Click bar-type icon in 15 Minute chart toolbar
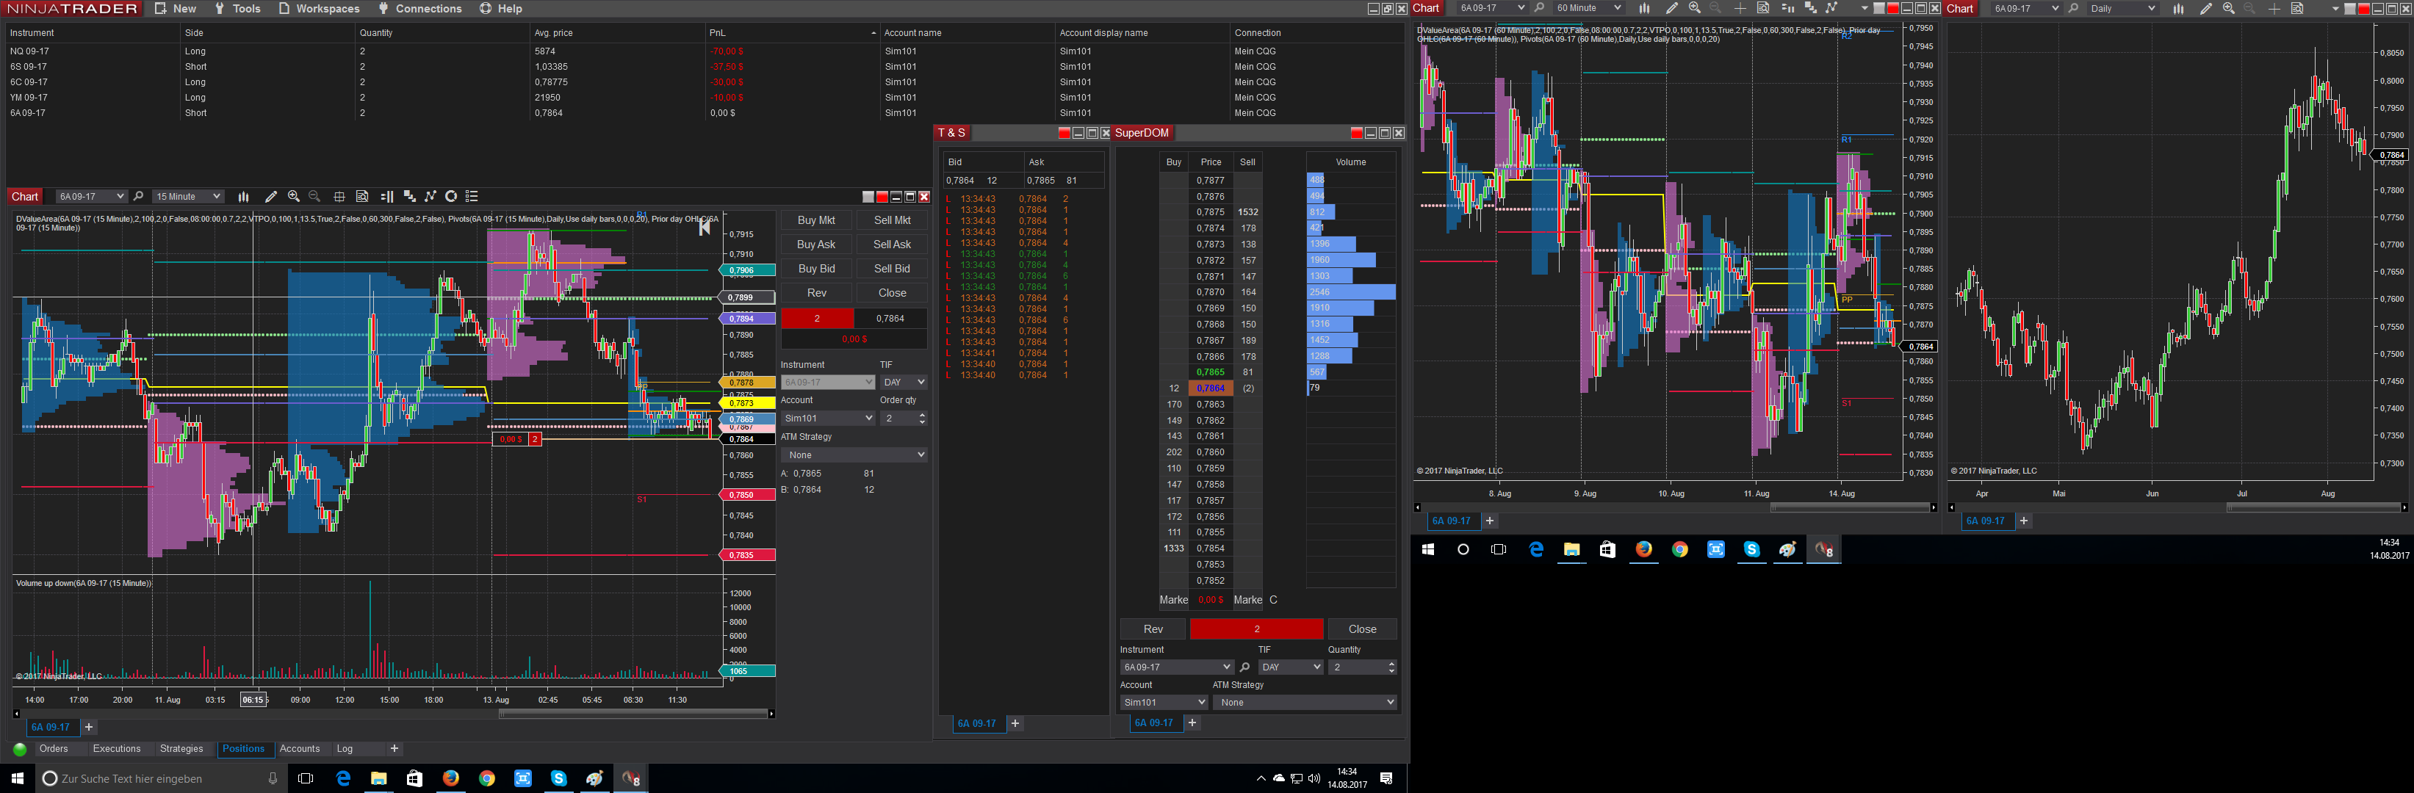Image resolution: width=2414 pixels, height=793 pixels. (x=244, y=197)
